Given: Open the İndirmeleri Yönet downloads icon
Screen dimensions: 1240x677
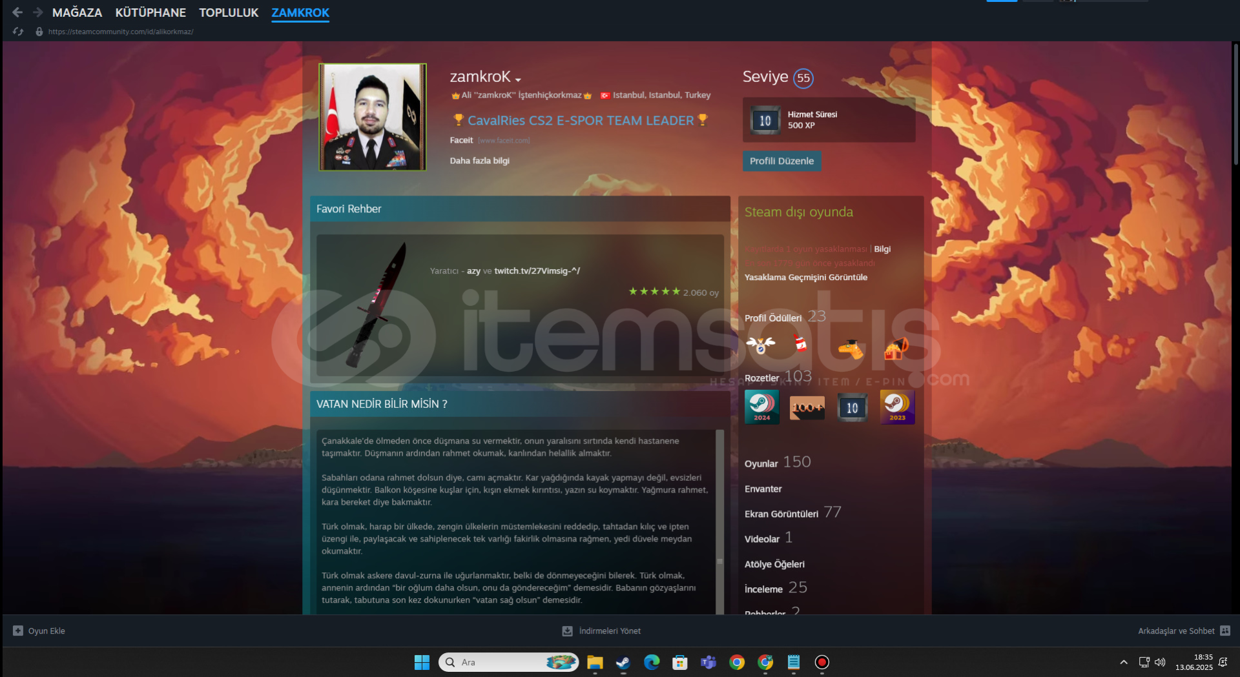Looking at the screenshot, I should (567, 631).
